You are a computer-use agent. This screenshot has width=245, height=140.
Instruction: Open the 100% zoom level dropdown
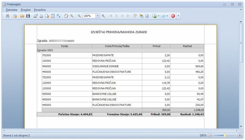point(98,16)
